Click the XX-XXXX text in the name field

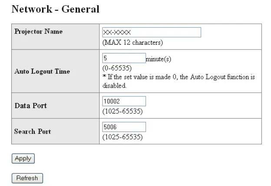click(117, 33)
